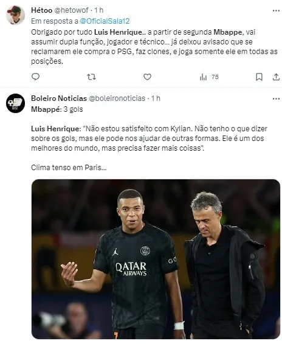Select bold 'Mbappé:' text in tweet

coord(46,109)
